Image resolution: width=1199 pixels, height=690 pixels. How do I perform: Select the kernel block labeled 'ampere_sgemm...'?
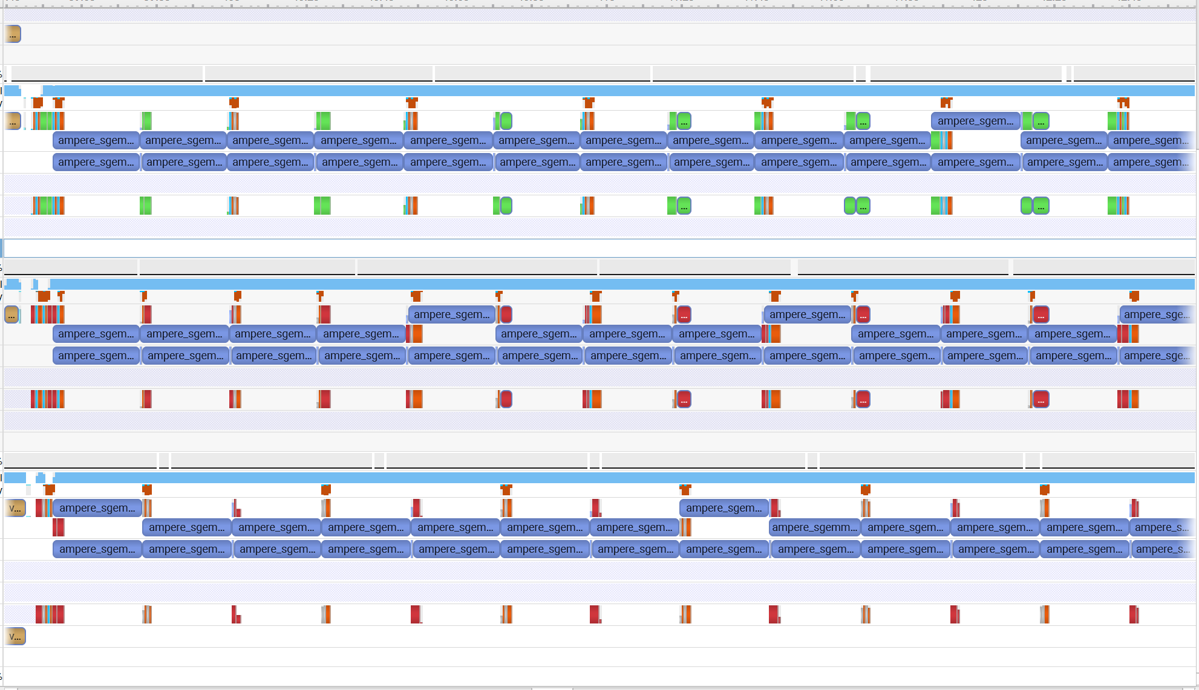(814, 527)
